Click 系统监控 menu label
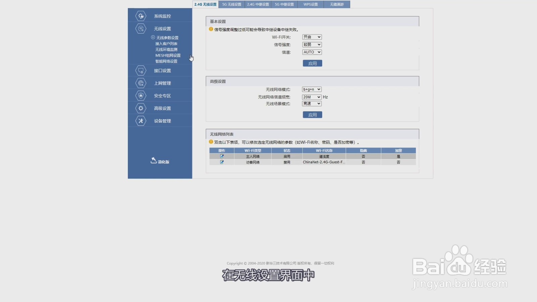 pos(162,16)
